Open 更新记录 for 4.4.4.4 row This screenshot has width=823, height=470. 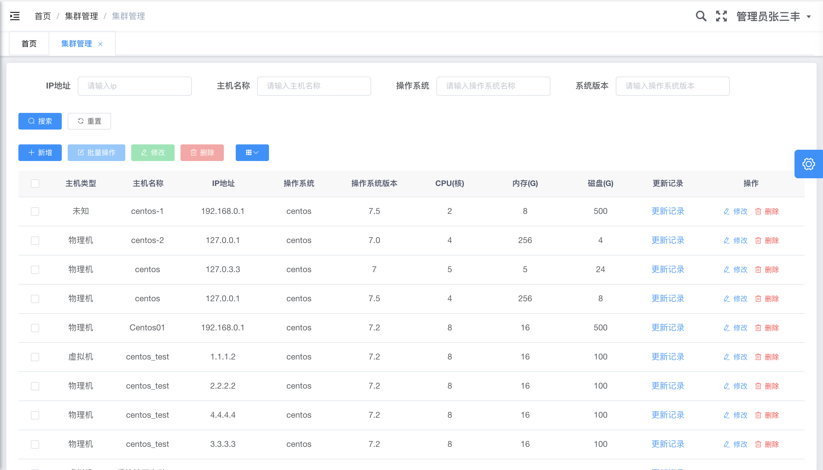(667, 415)
